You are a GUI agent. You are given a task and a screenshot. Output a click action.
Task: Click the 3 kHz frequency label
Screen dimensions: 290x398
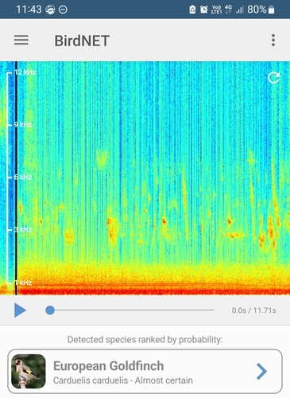pyautogui.click(x=23, y=229)
